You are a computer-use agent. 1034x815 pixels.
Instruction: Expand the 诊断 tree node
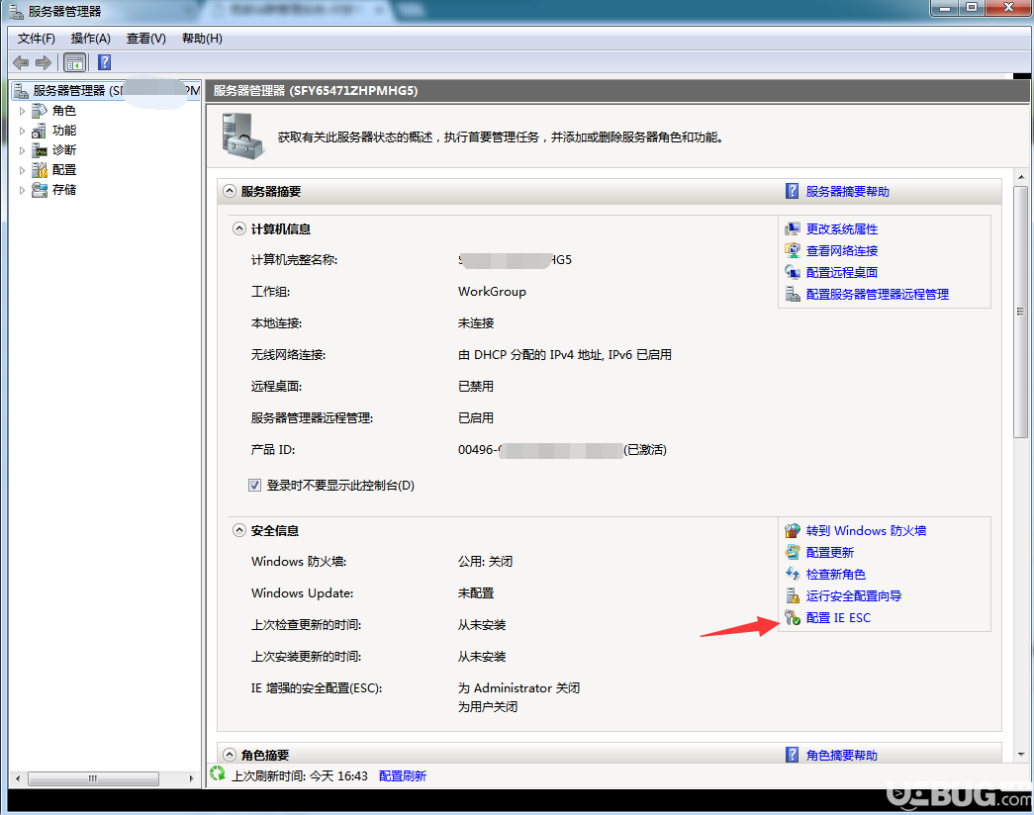tap(22, 150)
